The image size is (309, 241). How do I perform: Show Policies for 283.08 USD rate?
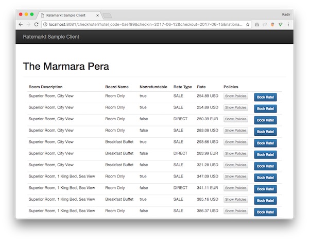click(x=236, y=131)
